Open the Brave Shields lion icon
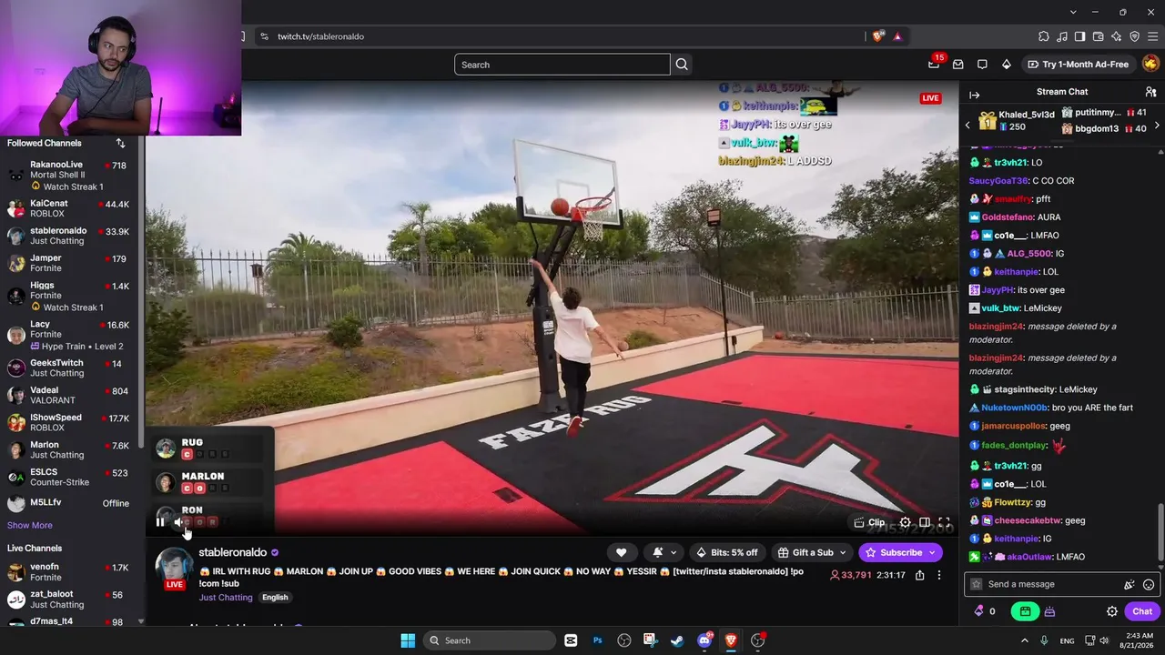 tap(877, 36)
